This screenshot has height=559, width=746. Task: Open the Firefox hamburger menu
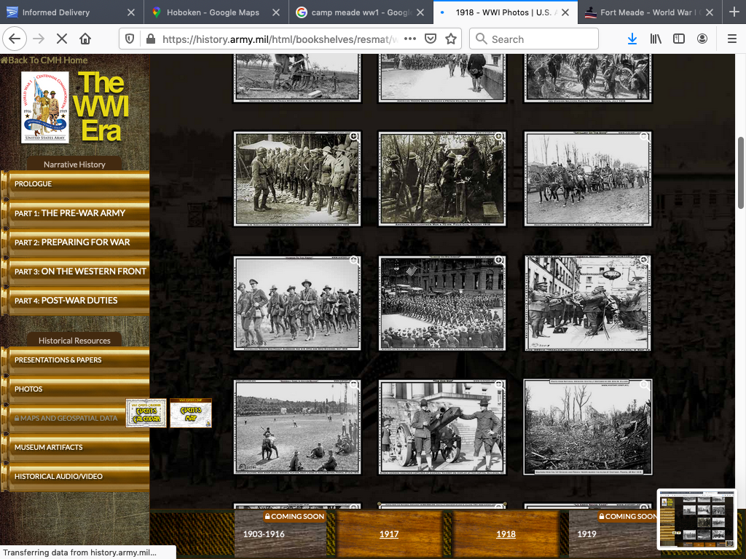731,39
